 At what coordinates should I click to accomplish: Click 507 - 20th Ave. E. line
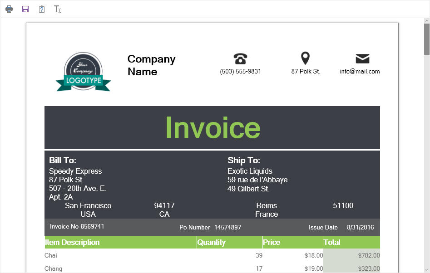pyautogui.click(x=78, y=188)
